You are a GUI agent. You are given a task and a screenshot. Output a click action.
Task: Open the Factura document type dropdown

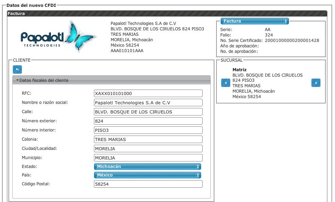[x=255, y=21]
